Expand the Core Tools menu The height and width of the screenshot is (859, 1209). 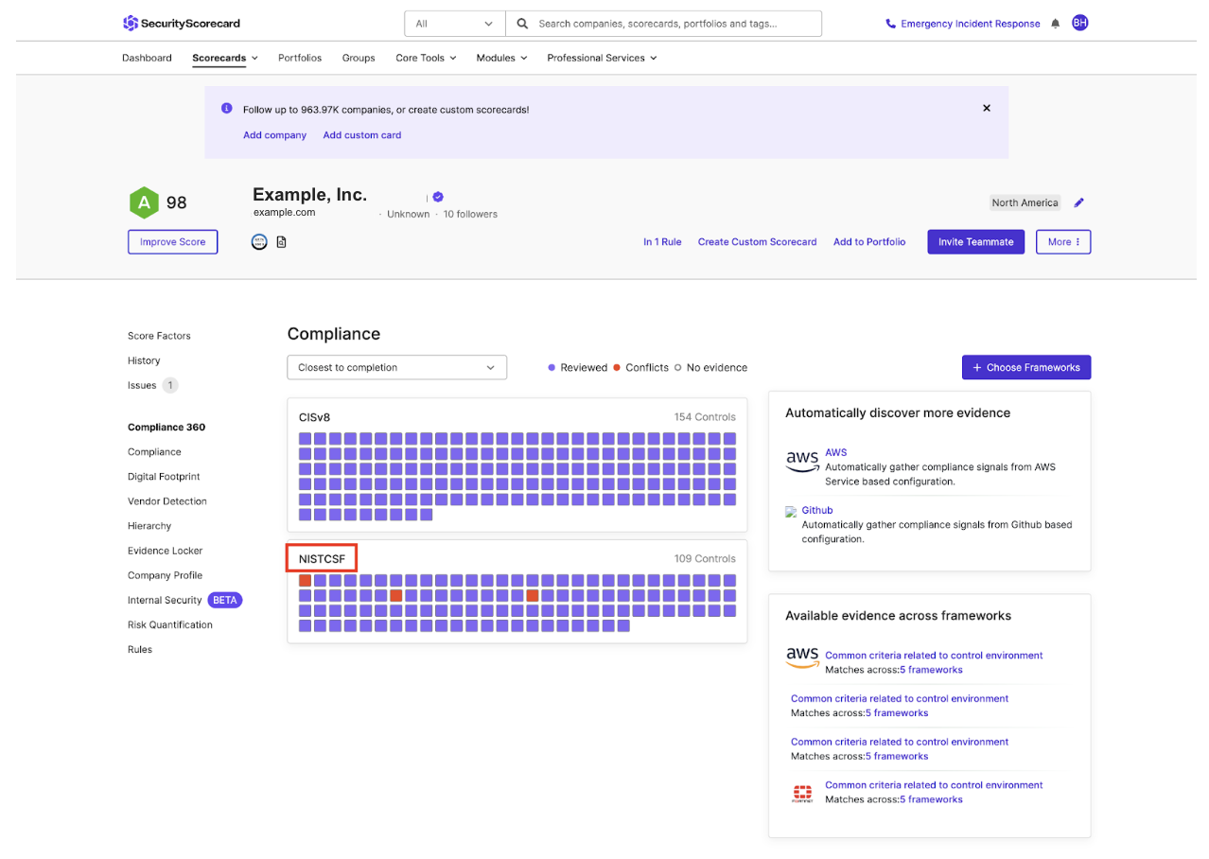426,58
